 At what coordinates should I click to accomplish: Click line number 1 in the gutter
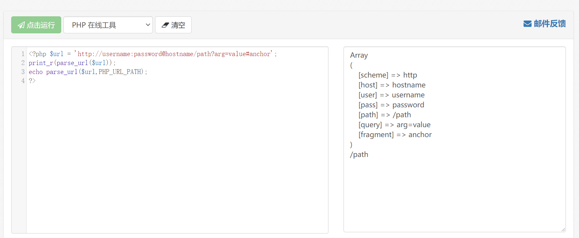pyautogui.click(x=23, y=54)
